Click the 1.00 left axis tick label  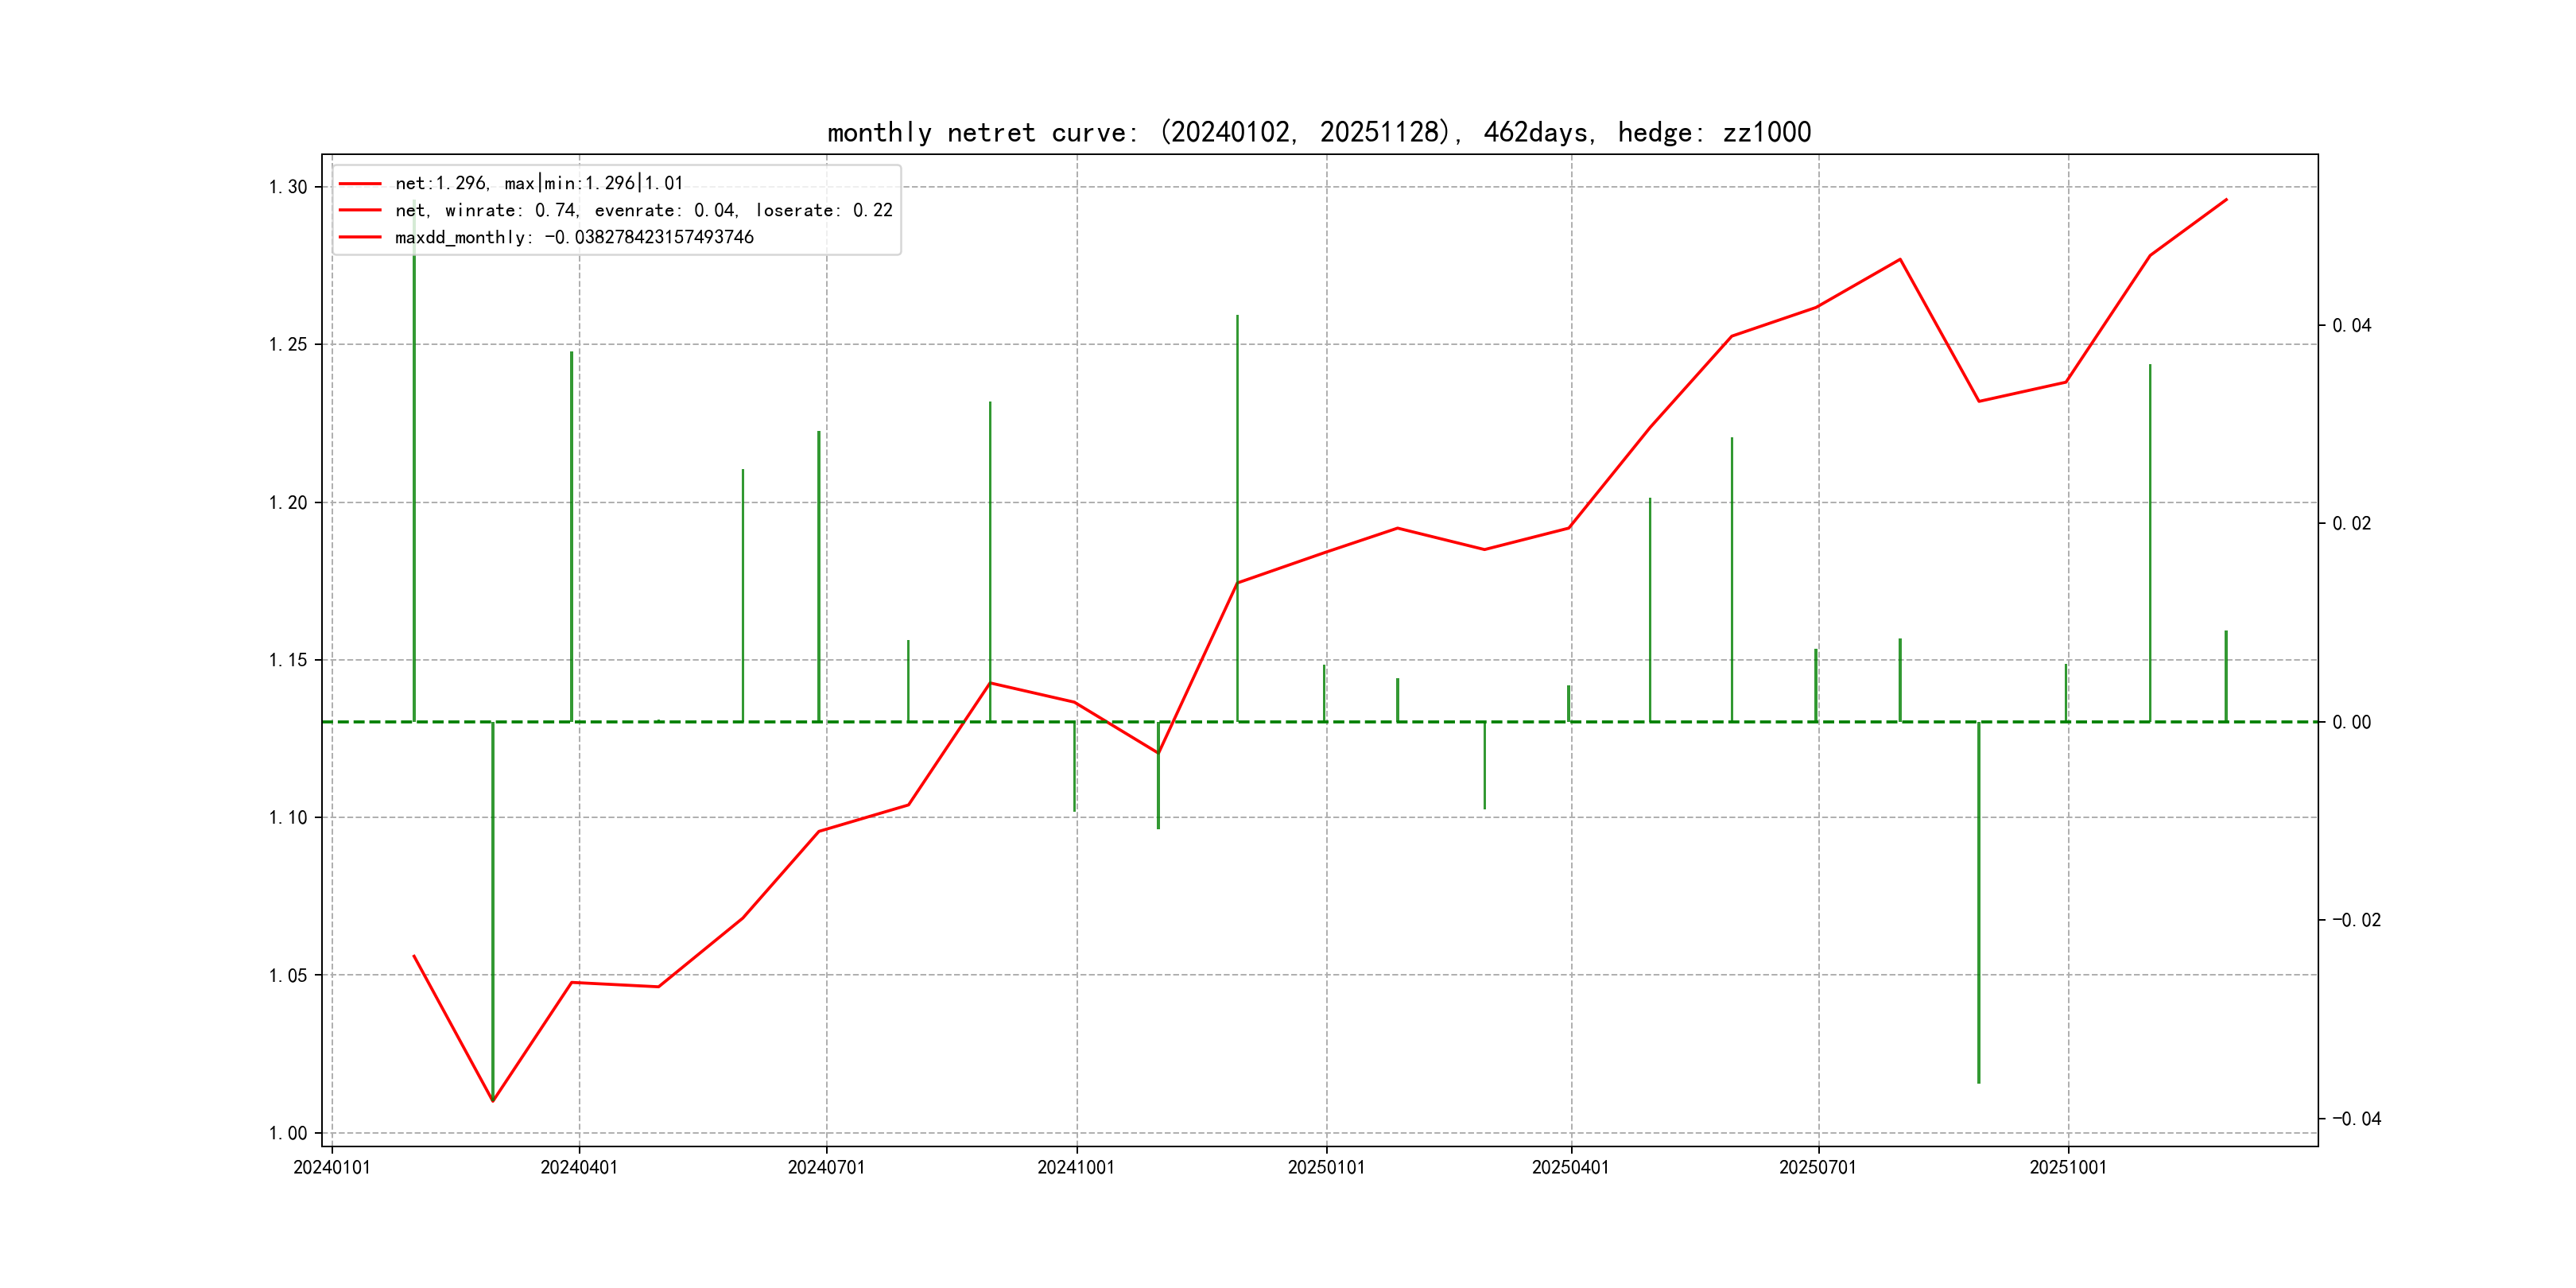coord(288,1133)
